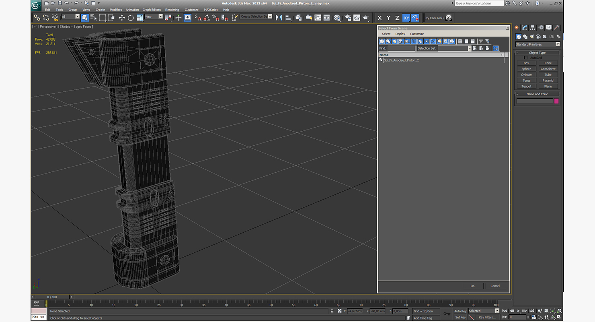Open reference coordinate system View dropdown
The height and width of the screenshot is (322, 595).
154,17
